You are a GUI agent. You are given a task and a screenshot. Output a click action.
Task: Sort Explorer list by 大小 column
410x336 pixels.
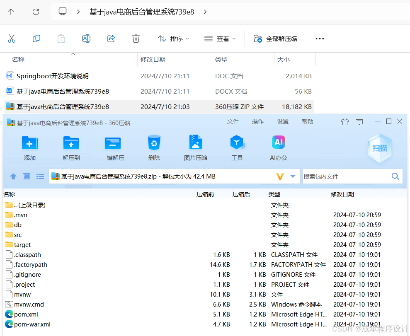click(x=284, y=60)
